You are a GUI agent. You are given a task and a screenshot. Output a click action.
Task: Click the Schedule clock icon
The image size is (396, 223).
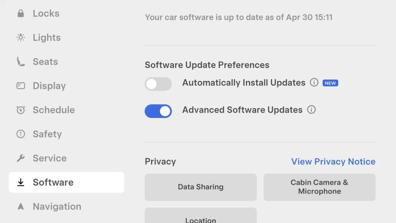tap(21, 110)
